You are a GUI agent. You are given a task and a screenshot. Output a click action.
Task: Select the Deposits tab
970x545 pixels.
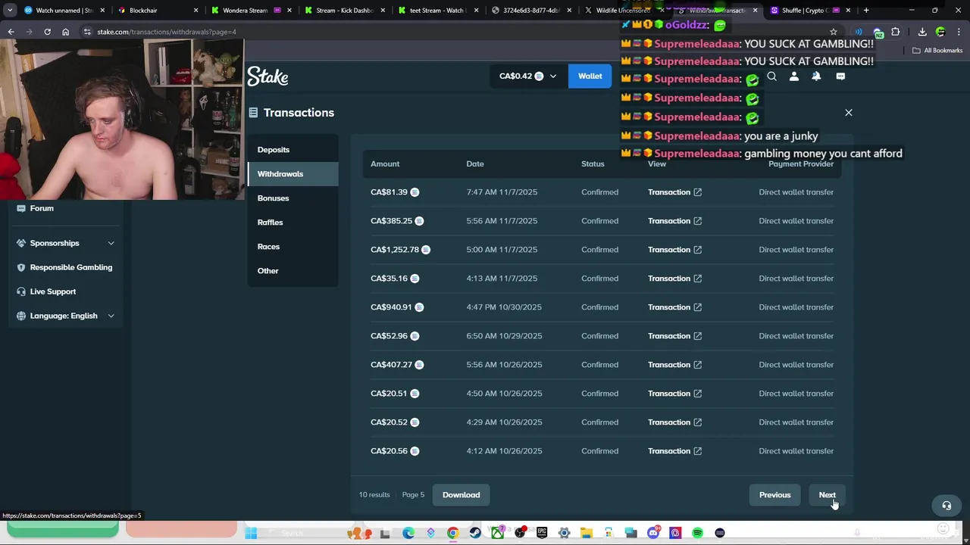coord(293,150)
